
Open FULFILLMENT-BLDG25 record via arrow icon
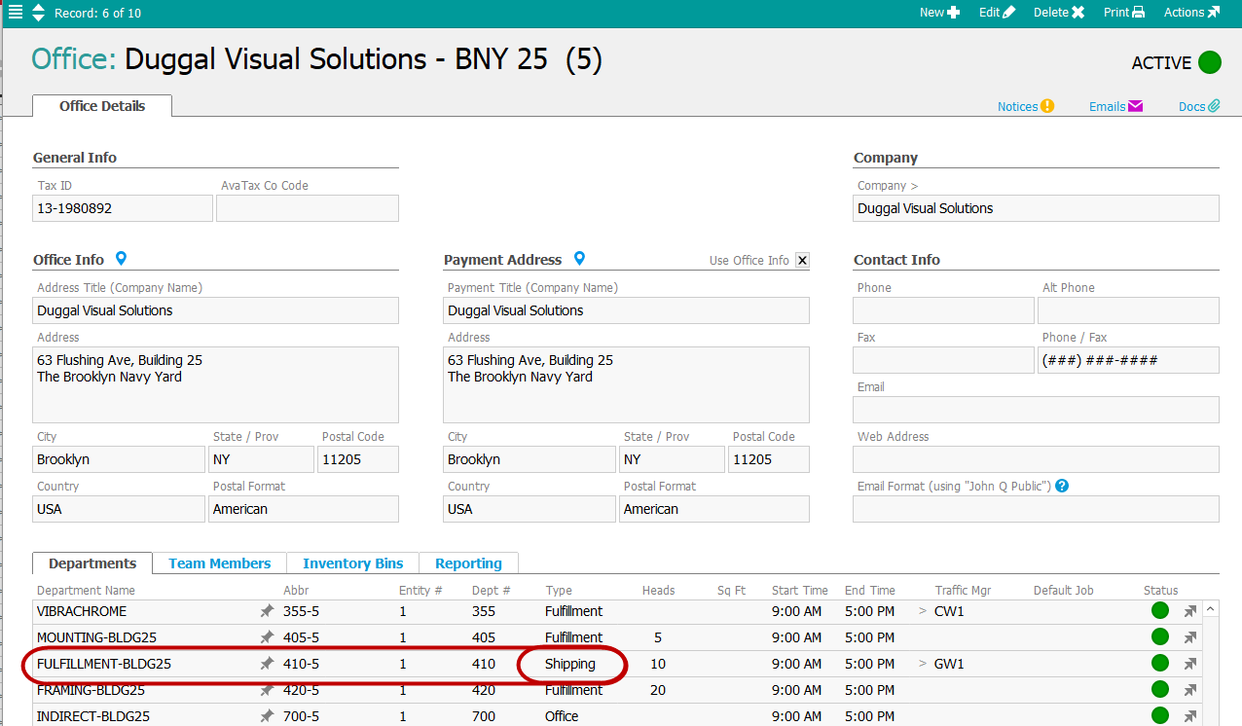tap(1189, 664)
